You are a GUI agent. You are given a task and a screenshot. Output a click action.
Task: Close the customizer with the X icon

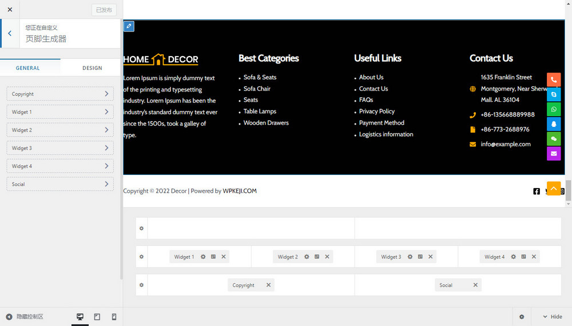point(10,10)
